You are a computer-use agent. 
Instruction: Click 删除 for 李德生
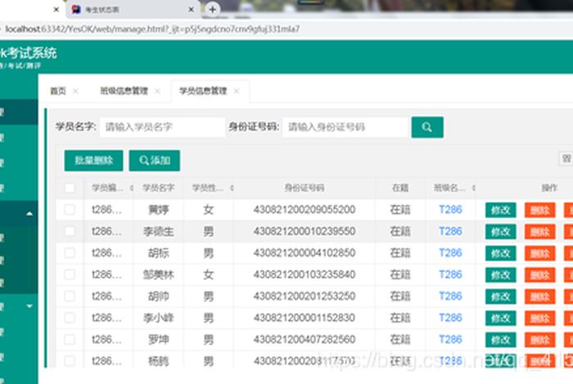[539, 231]
